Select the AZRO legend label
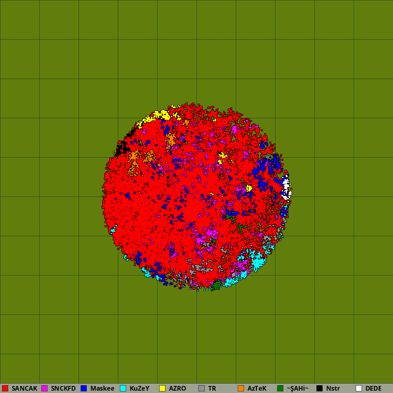This screenshot has width=393, height=393. point(178,388)
